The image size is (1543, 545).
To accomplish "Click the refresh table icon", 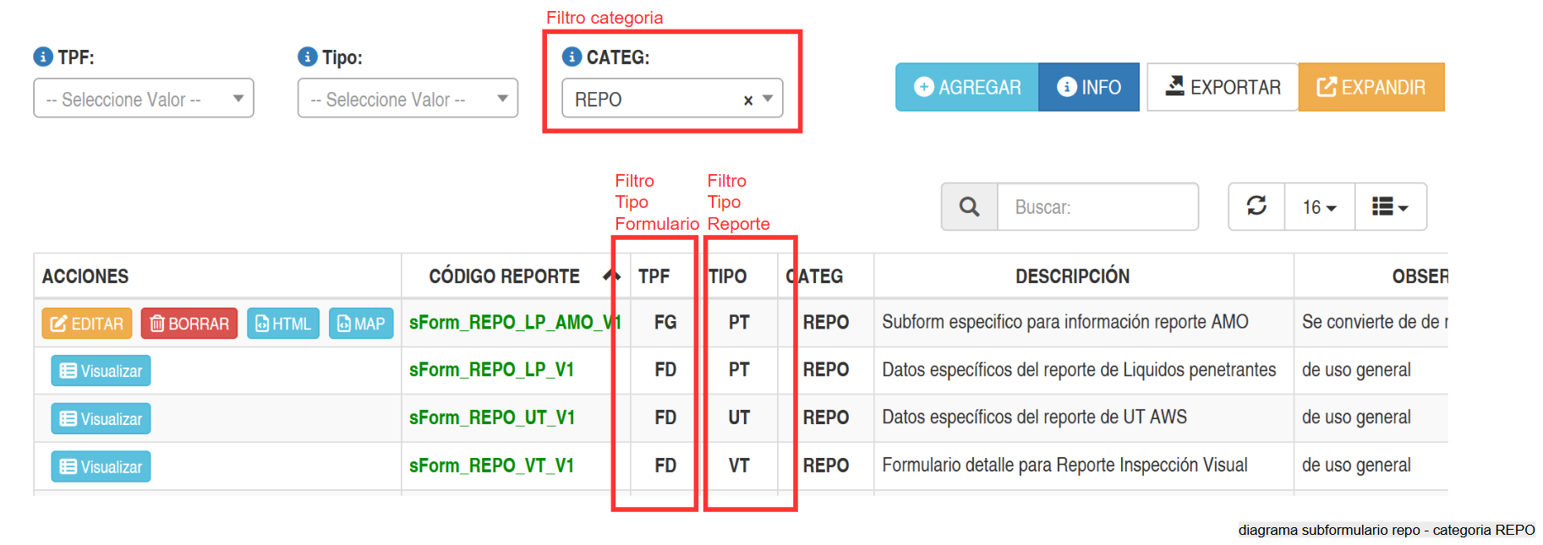I will [1256, 206].
